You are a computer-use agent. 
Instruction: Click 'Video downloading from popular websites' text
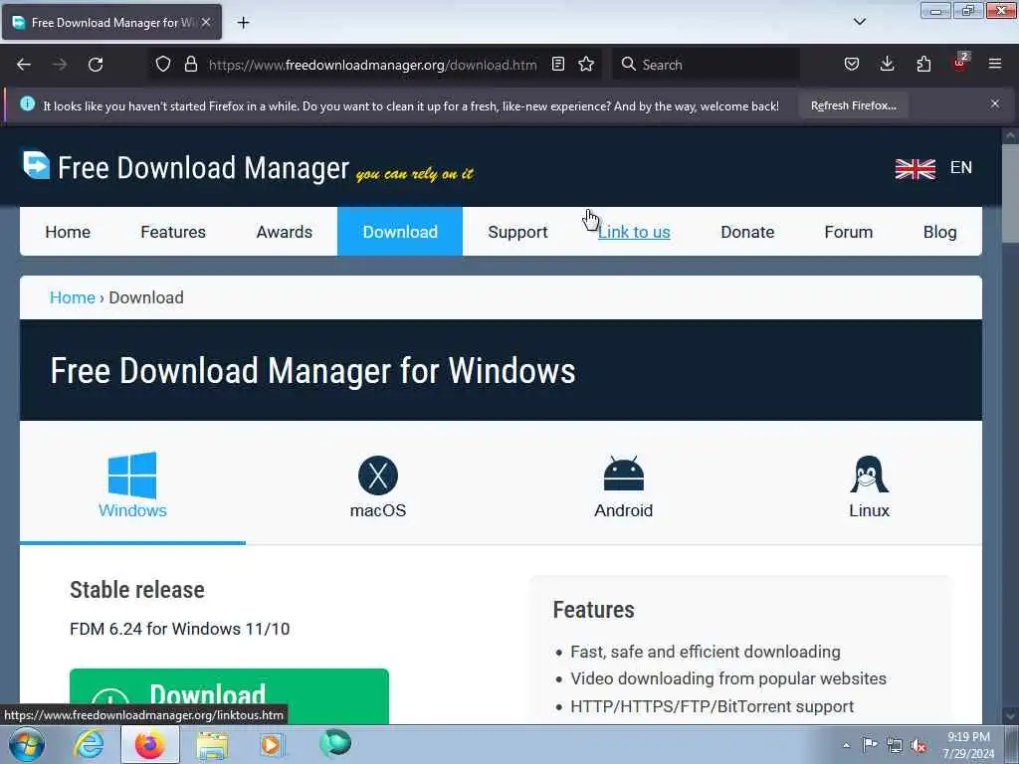pyautogui.click(x=727, y=678)
